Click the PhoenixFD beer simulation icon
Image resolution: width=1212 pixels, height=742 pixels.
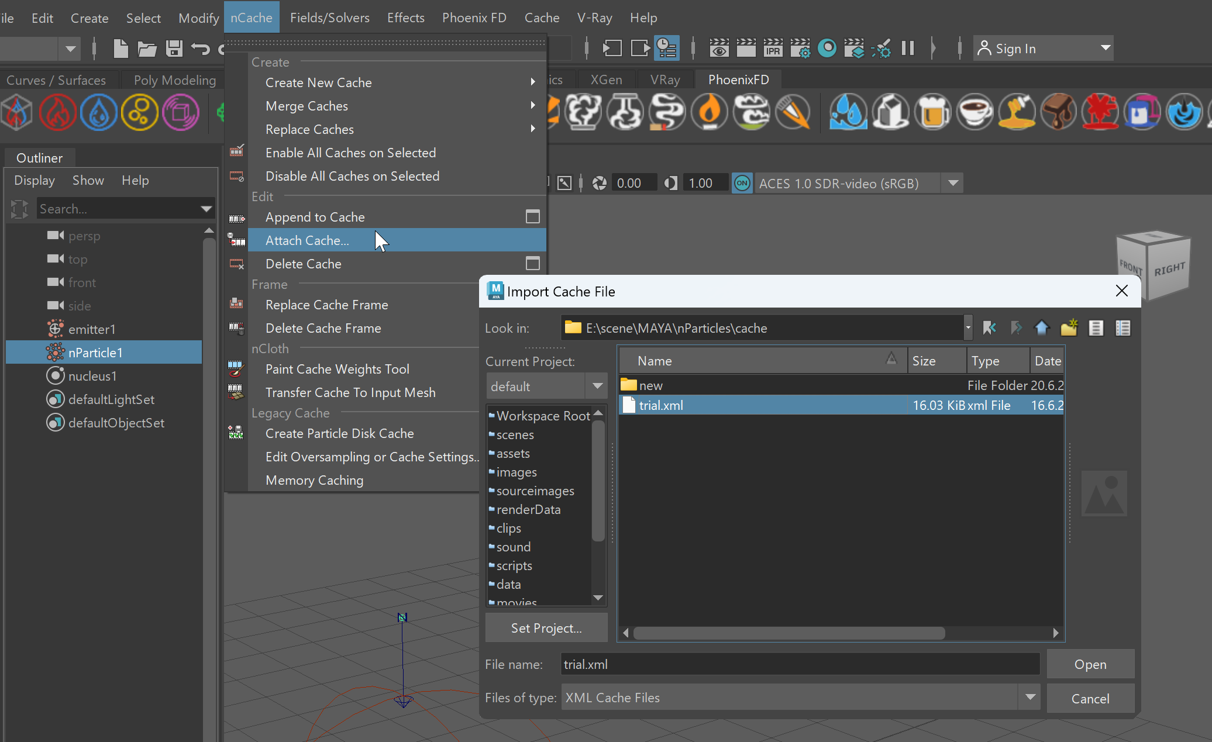[x=933, y=111]
